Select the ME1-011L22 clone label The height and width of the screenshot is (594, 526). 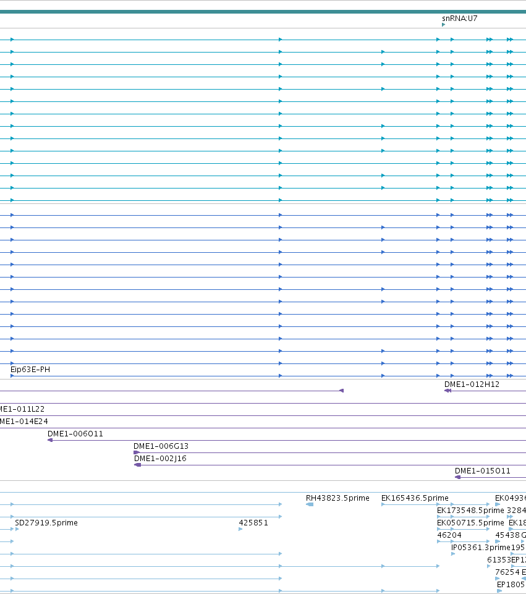click(22, 409)
